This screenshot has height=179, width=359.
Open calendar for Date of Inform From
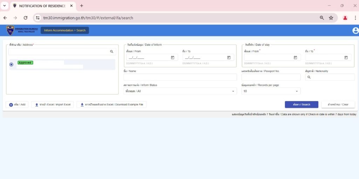tap(172, 57)
